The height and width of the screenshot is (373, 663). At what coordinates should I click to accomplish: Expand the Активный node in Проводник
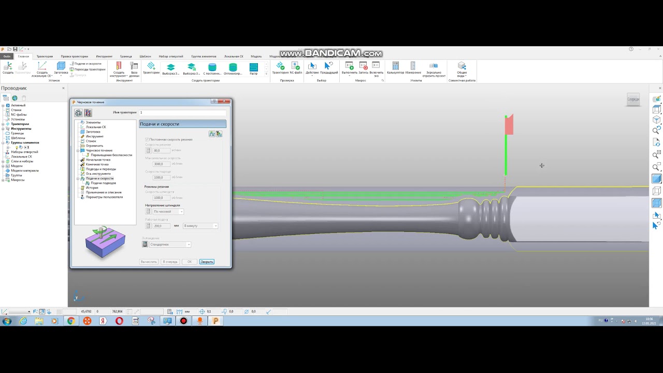(3, 105)
